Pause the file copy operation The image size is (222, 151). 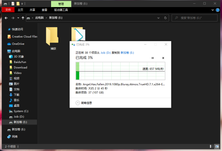tap(152, 58)
